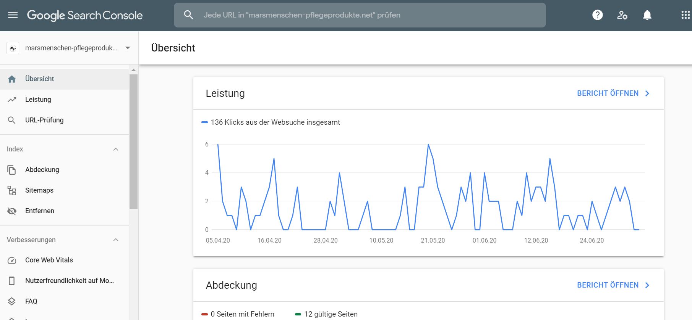Click the Abdeckung pages icon
The width and height of the screenshot is (692, 320).
(x=12, y=170)
